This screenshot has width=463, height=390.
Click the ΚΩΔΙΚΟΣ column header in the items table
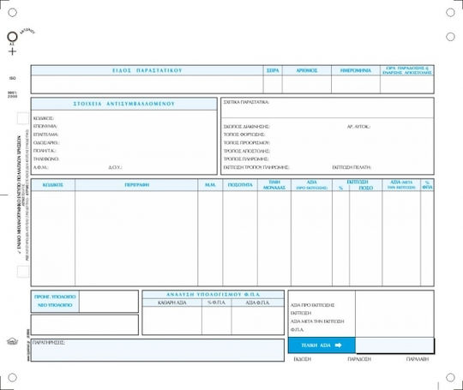53,185
